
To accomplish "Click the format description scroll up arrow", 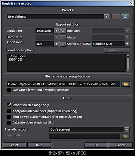I will (x=128, y=55).
